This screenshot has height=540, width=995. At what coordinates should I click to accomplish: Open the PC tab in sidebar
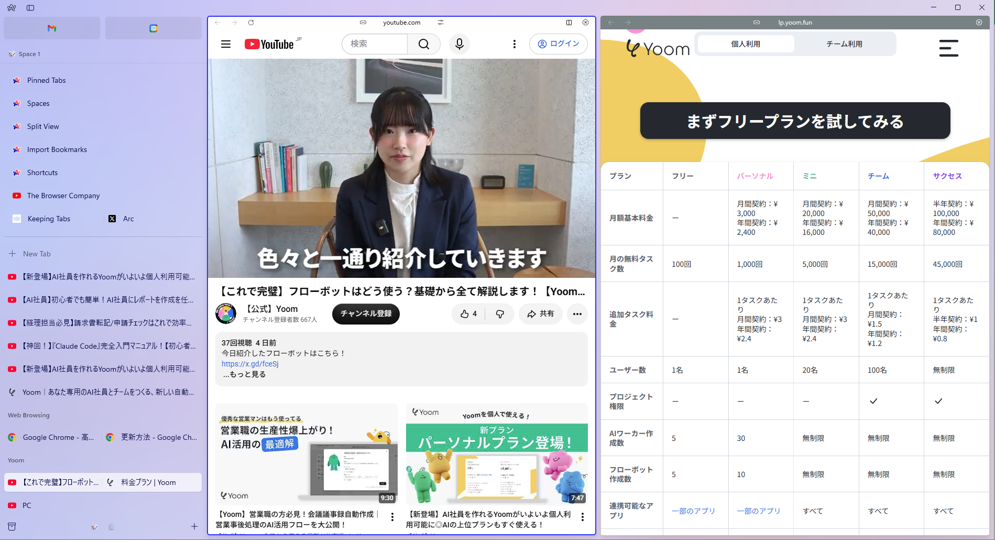(x=103, y=505)
